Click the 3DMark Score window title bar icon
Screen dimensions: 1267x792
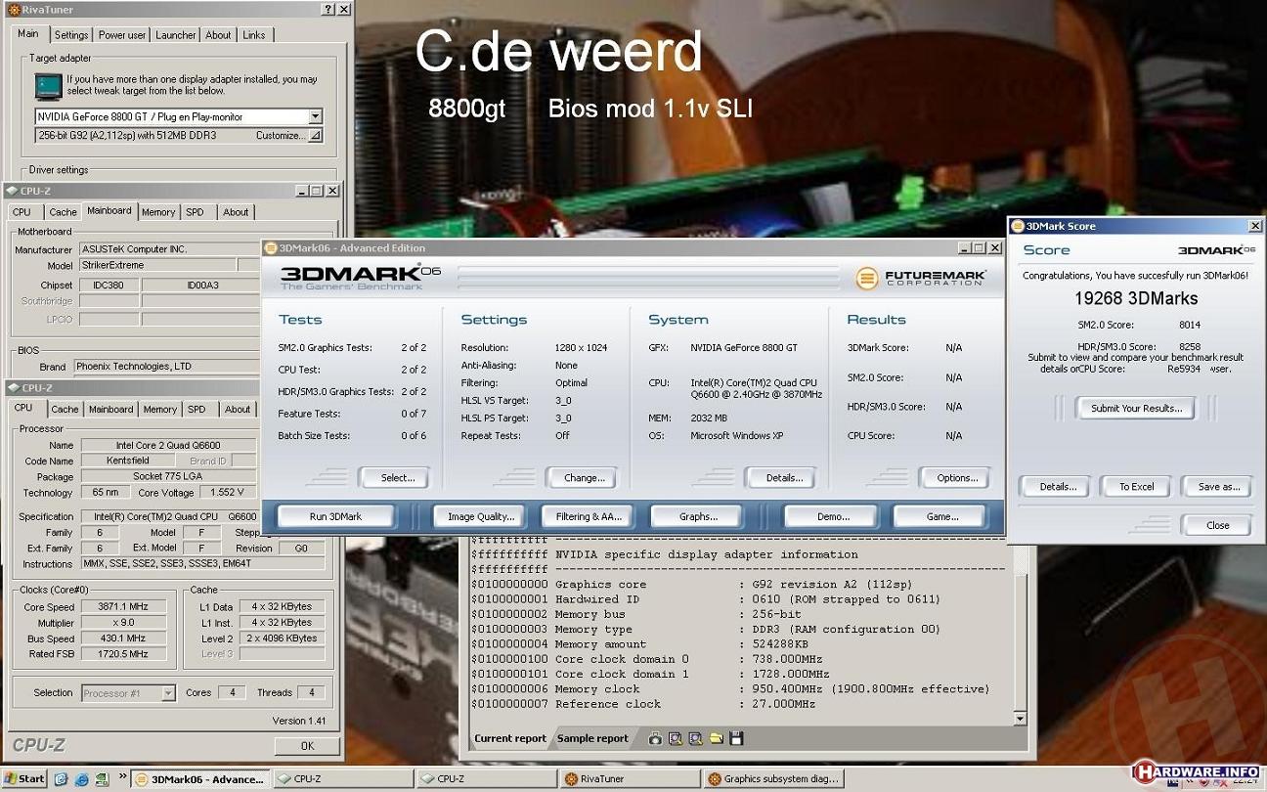tap(1017, 226)
